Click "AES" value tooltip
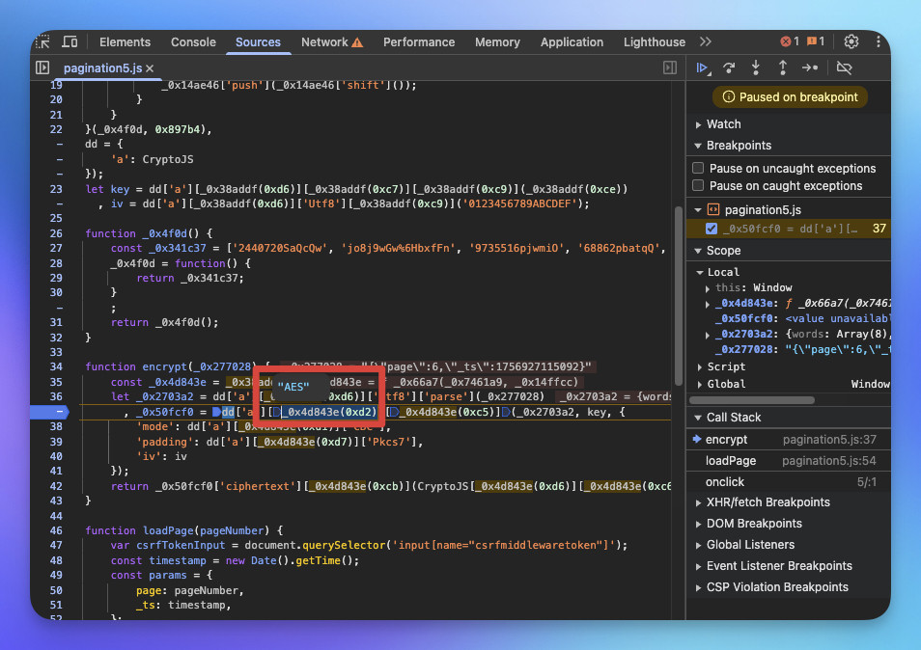The width and height of the screenshot is (921, 650). click(x=293, y=387)
